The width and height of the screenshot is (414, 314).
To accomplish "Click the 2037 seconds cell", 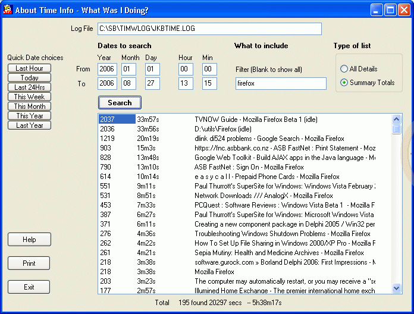I will point(117,120).
